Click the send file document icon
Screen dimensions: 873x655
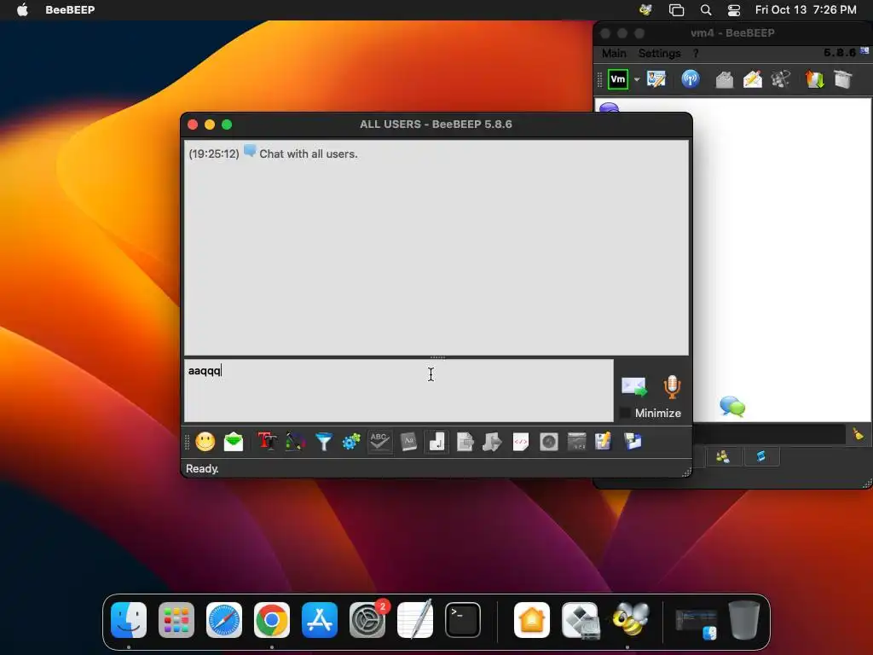point(465,442)
